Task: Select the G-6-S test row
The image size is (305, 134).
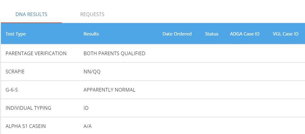Action: [x=153, y=90]
